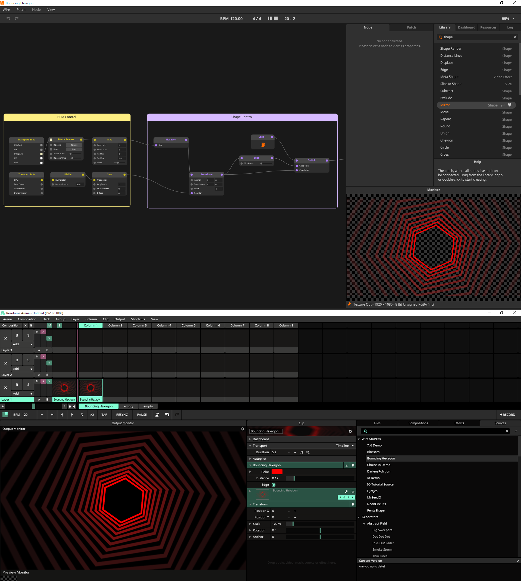This screenshot has width=521, height=581.
Task: Open the Timeline transport mode dropdown
Action: pos(345,446)
